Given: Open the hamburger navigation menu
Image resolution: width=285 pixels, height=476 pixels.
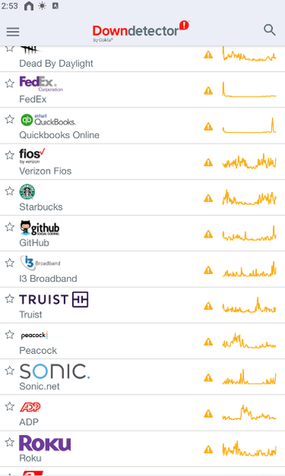Looking at the screenshot, I should (13, 31).
